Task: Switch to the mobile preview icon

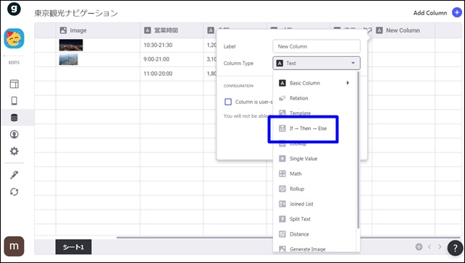Action: pyautogui.click(x=14, y=101)
